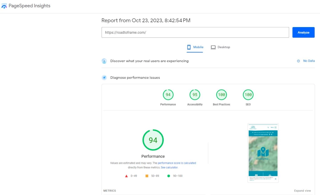Select the Performance 94 score gauge
320x195 pixels.
(x=168, y=95)
